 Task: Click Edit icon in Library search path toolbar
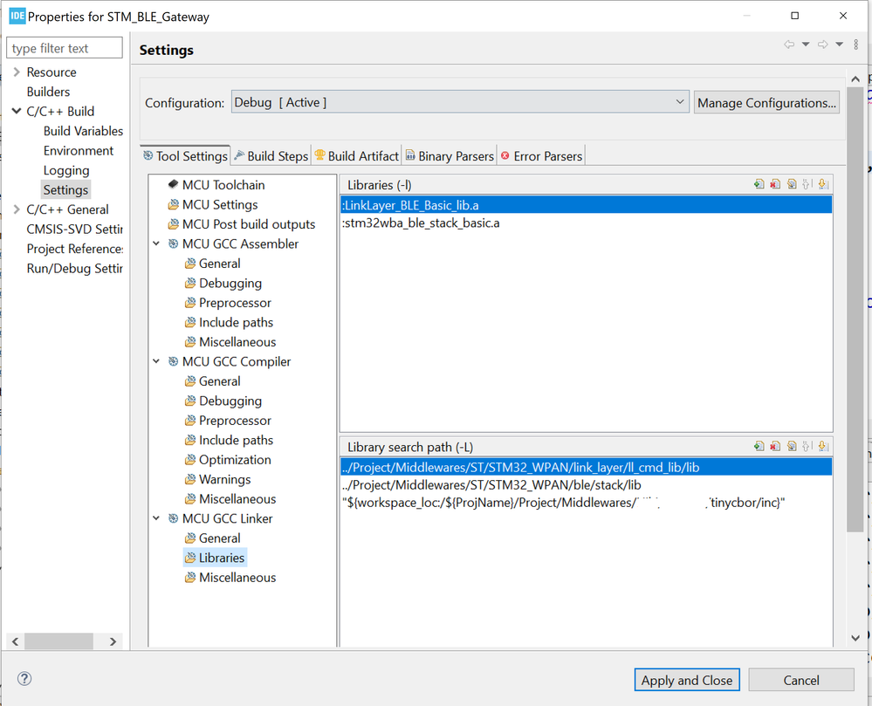click(792, 447)
